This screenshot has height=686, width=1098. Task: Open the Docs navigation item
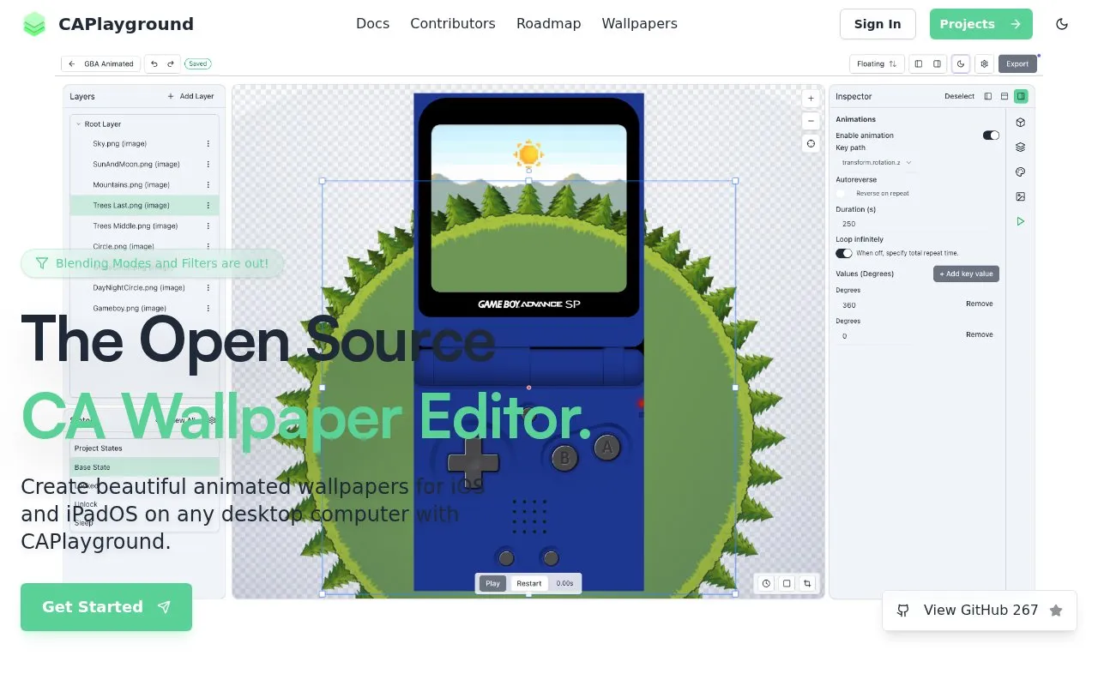coord(372,24)
